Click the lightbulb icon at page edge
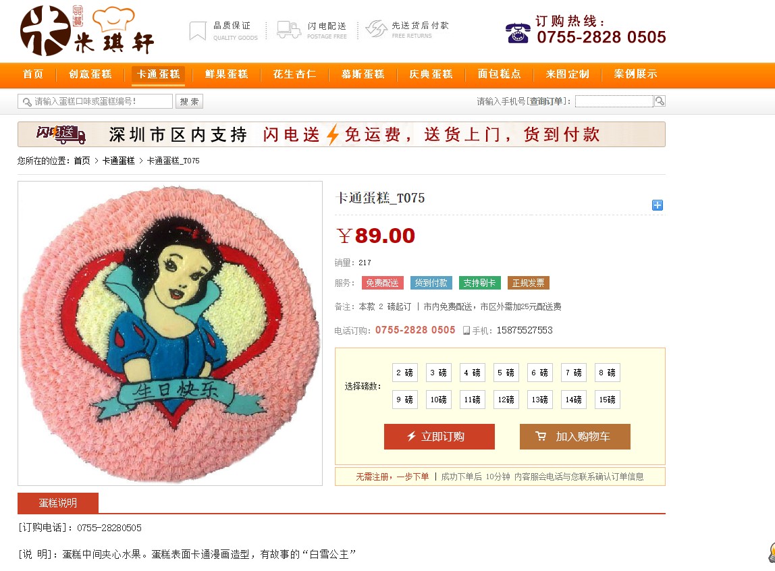This screenshot has height=571, width=775. [772, 551]
